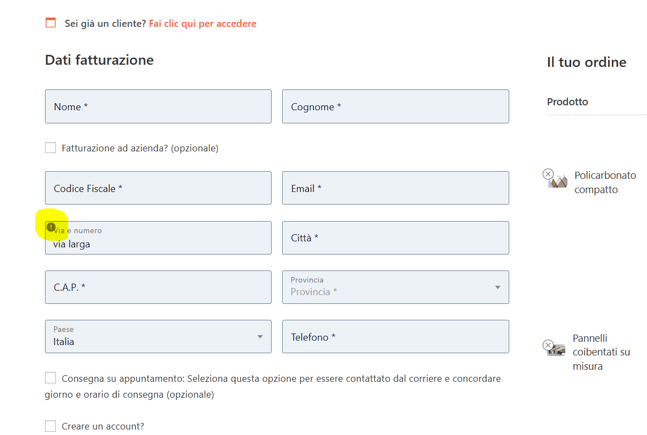
Task: Open the Policarbonato compatto product thumbnail
Action: click(x=558, y=182)
